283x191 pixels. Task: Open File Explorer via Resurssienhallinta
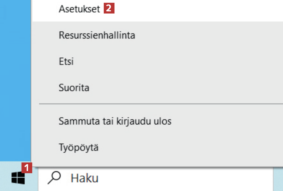point(97,36)
